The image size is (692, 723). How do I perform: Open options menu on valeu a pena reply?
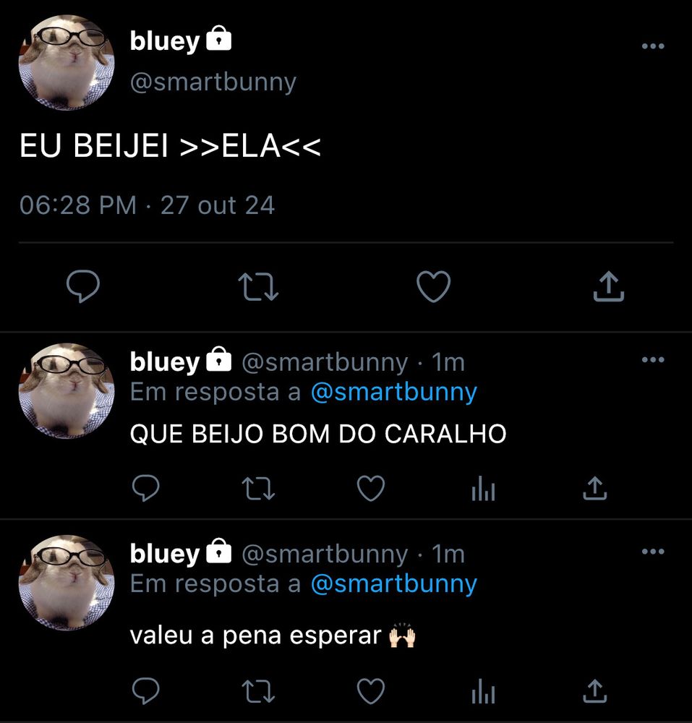pyautogui.click(x=653, y=551)
